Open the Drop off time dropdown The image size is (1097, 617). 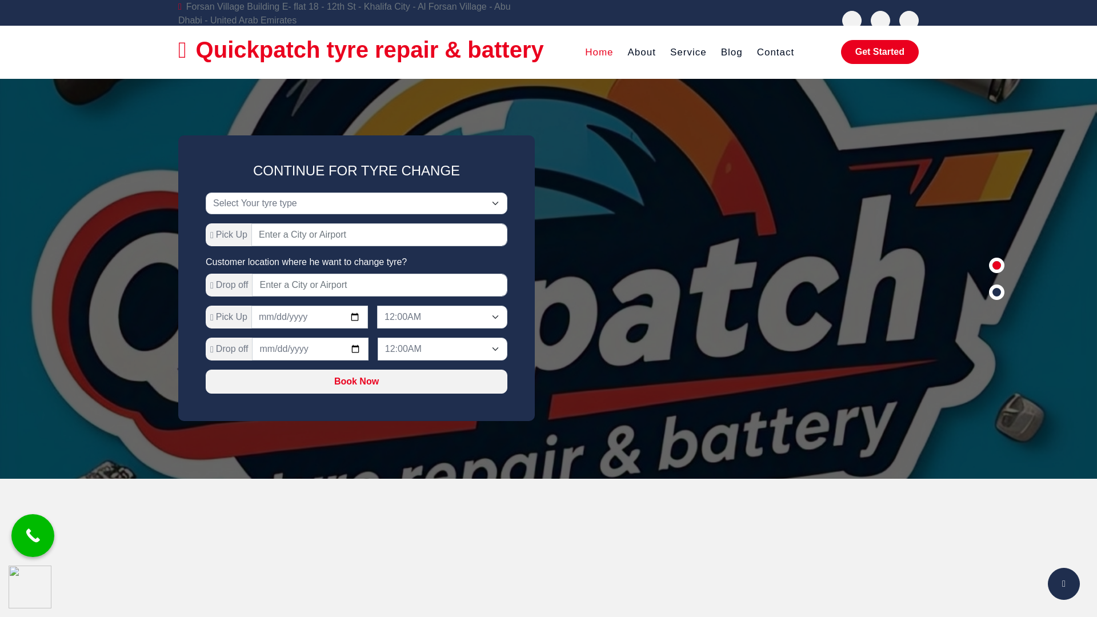tap(442, 349)
